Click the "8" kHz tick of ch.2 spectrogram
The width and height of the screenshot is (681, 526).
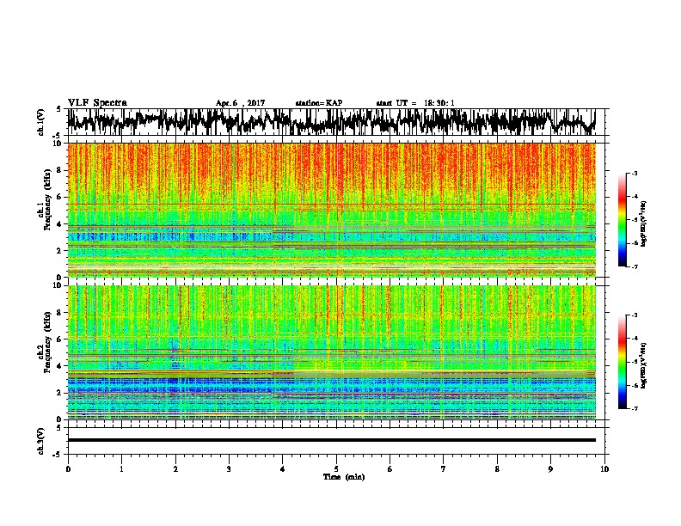point(59,313)
